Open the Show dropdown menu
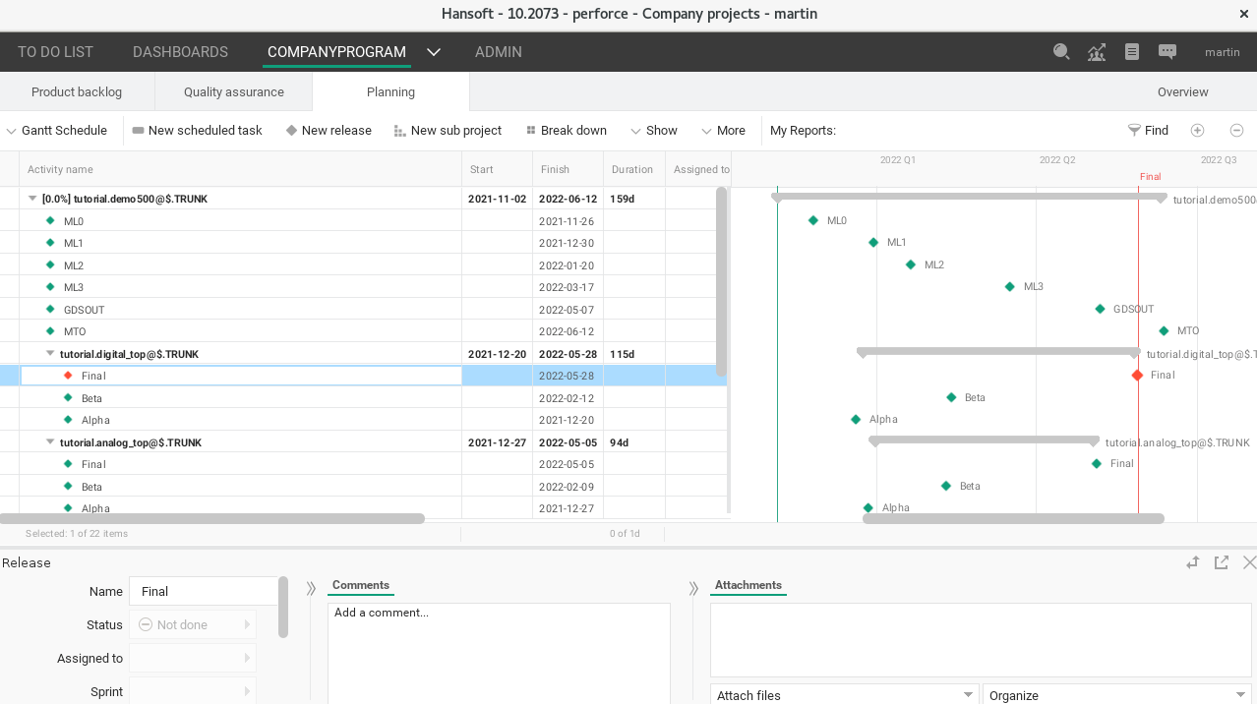The image size is (1257, 704). click(x=654, y=131)
